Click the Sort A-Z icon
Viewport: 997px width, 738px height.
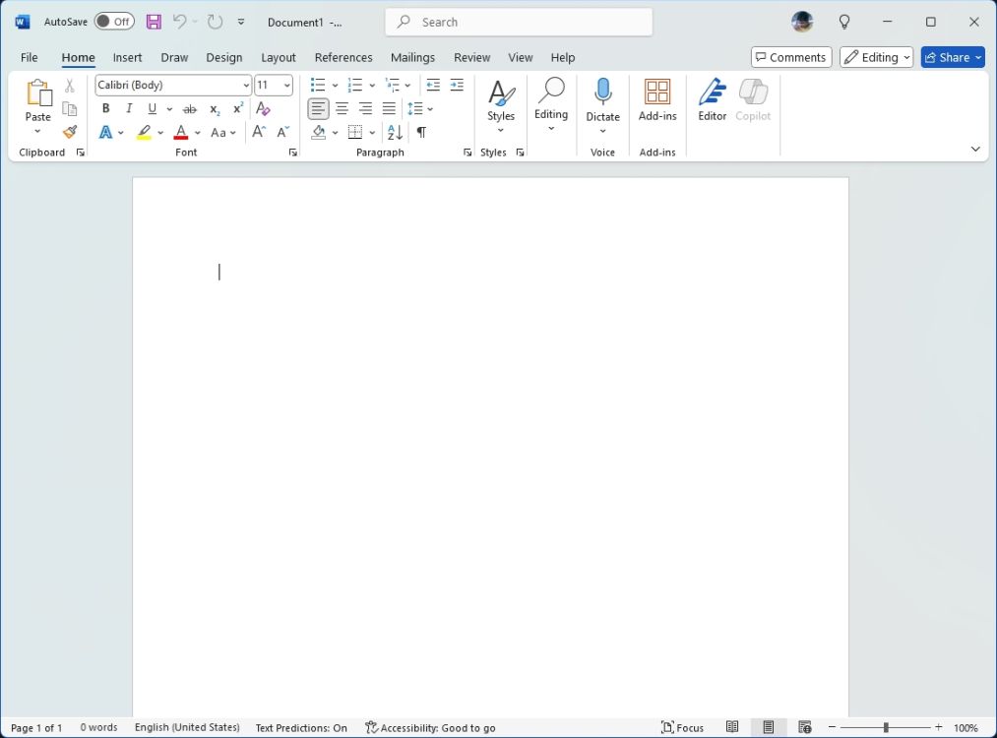click(x=395, y=132)
